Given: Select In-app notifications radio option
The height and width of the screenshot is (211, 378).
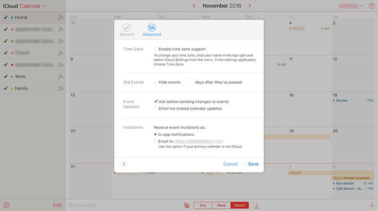Looking at the screenshot, I should click(155, 134).
